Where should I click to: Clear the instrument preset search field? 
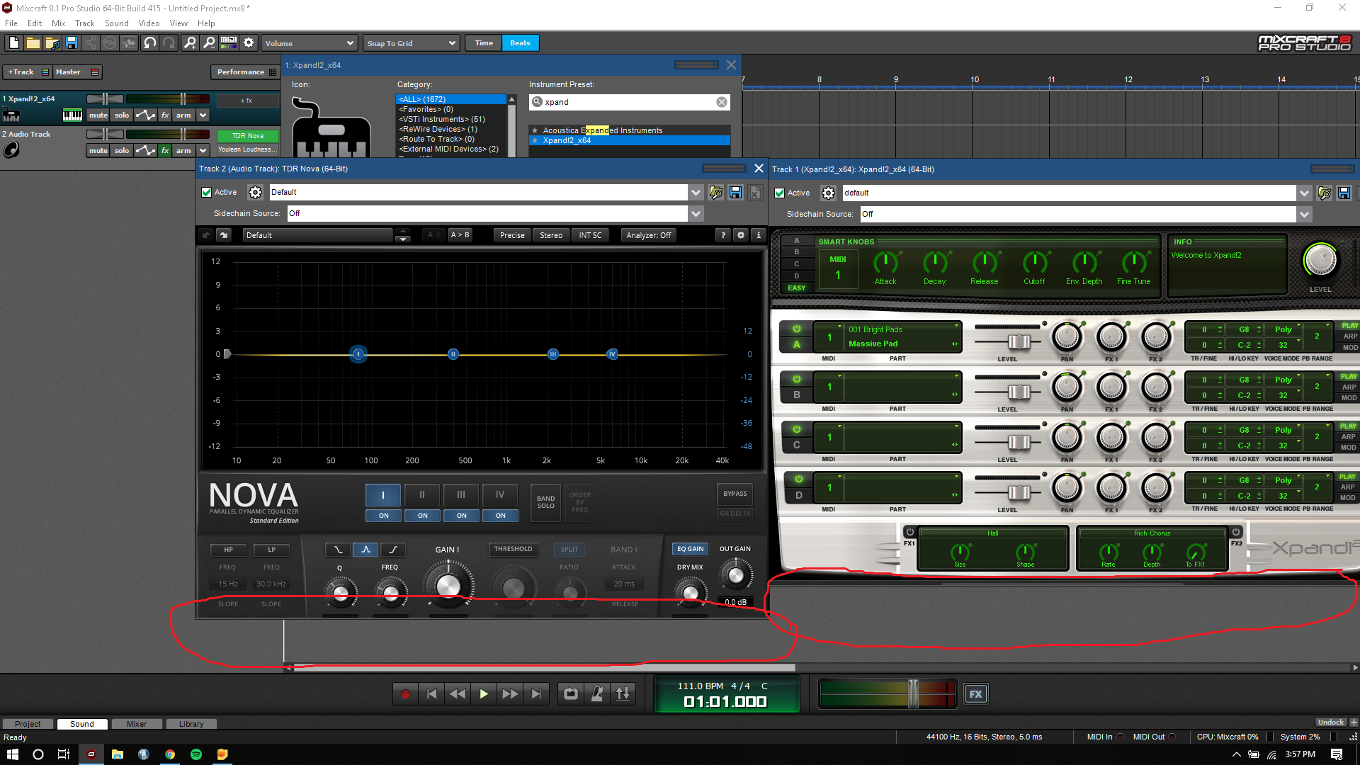click(x=721, y=102)
